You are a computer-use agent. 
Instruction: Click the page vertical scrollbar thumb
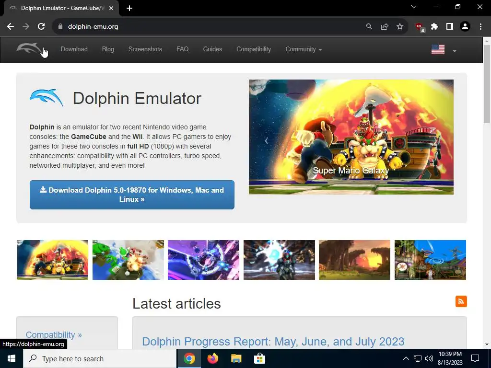point(487,84)
